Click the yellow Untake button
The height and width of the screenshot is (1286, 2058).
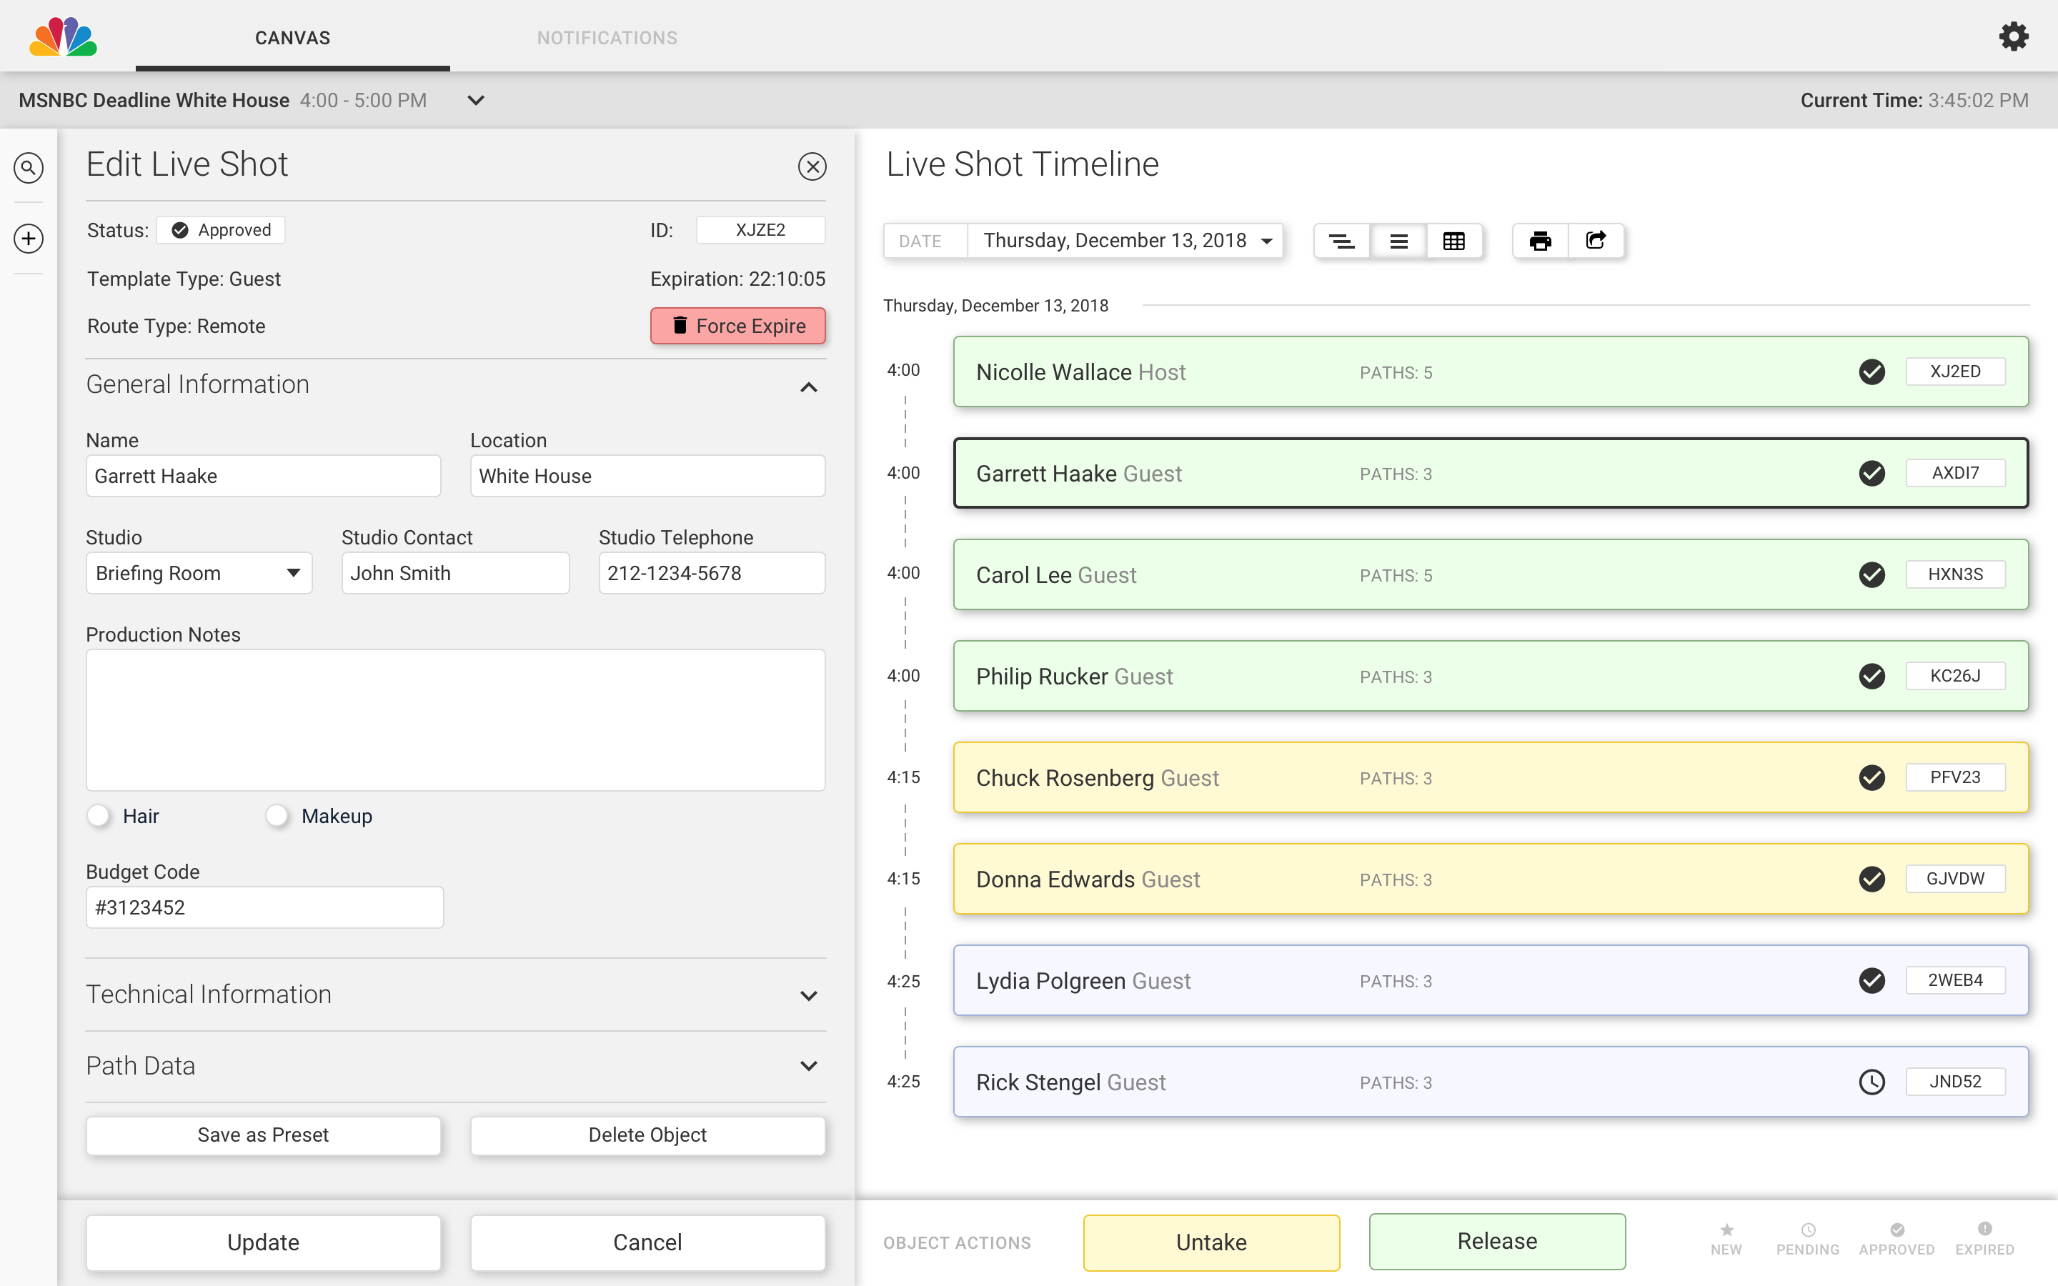coord(1211,1242)
